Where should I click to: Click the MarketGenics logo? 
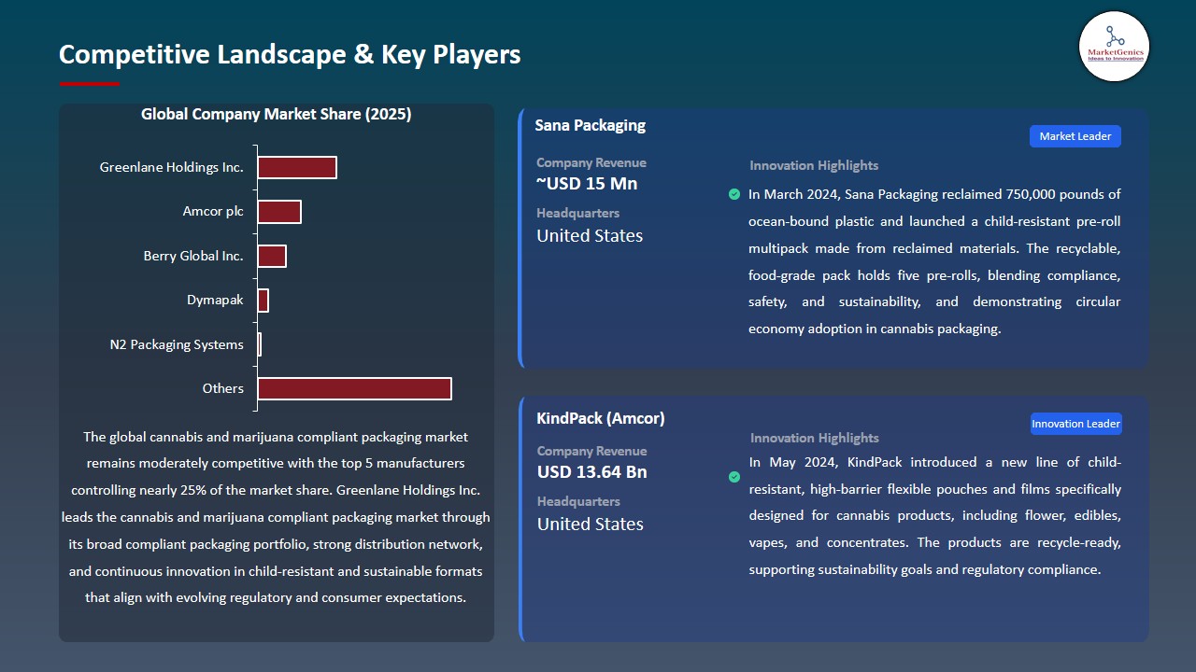click(1114, 47)
